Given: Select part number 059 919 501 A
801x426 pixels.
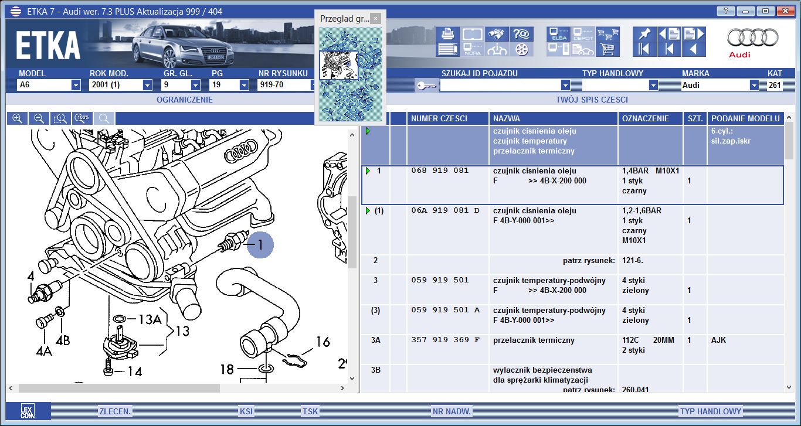Looking at the screenshot, I should point(445,310).
